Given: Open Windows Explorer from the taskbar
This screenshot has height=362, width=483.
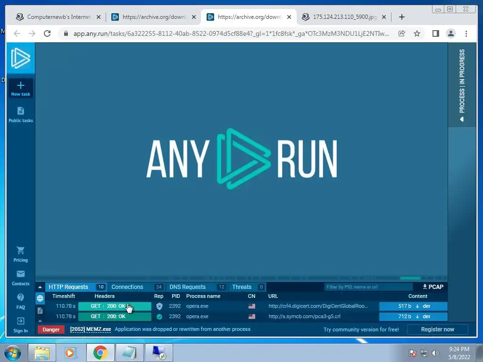Looking at the screenshot, I should pyautogui.click(x=42, y=353).
